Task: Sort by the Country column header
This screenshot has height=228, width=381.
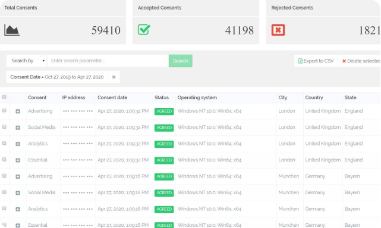Action: (x=314, y=97)
